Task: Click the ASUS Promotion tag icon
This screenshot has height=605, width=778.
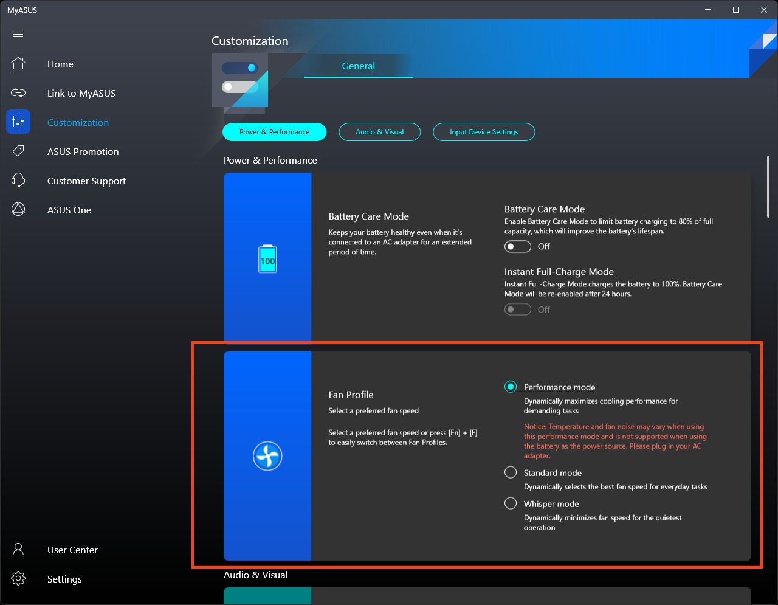Action: point(18,151)
